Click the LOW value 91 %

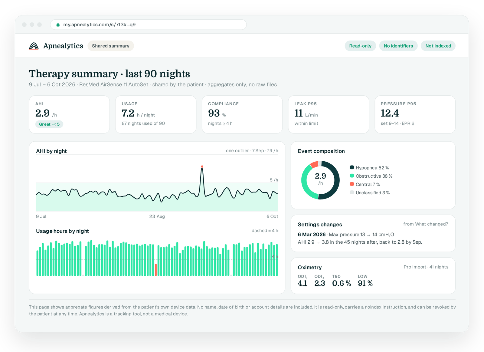click(365, 283)
